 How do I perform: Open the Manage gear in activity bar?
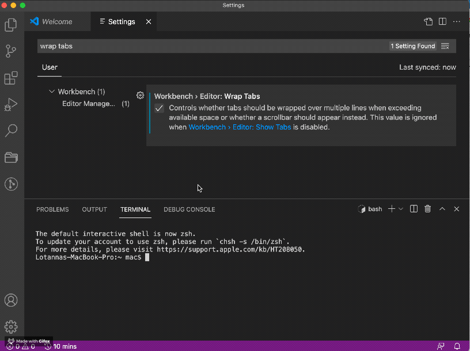(x=11, y=327)
